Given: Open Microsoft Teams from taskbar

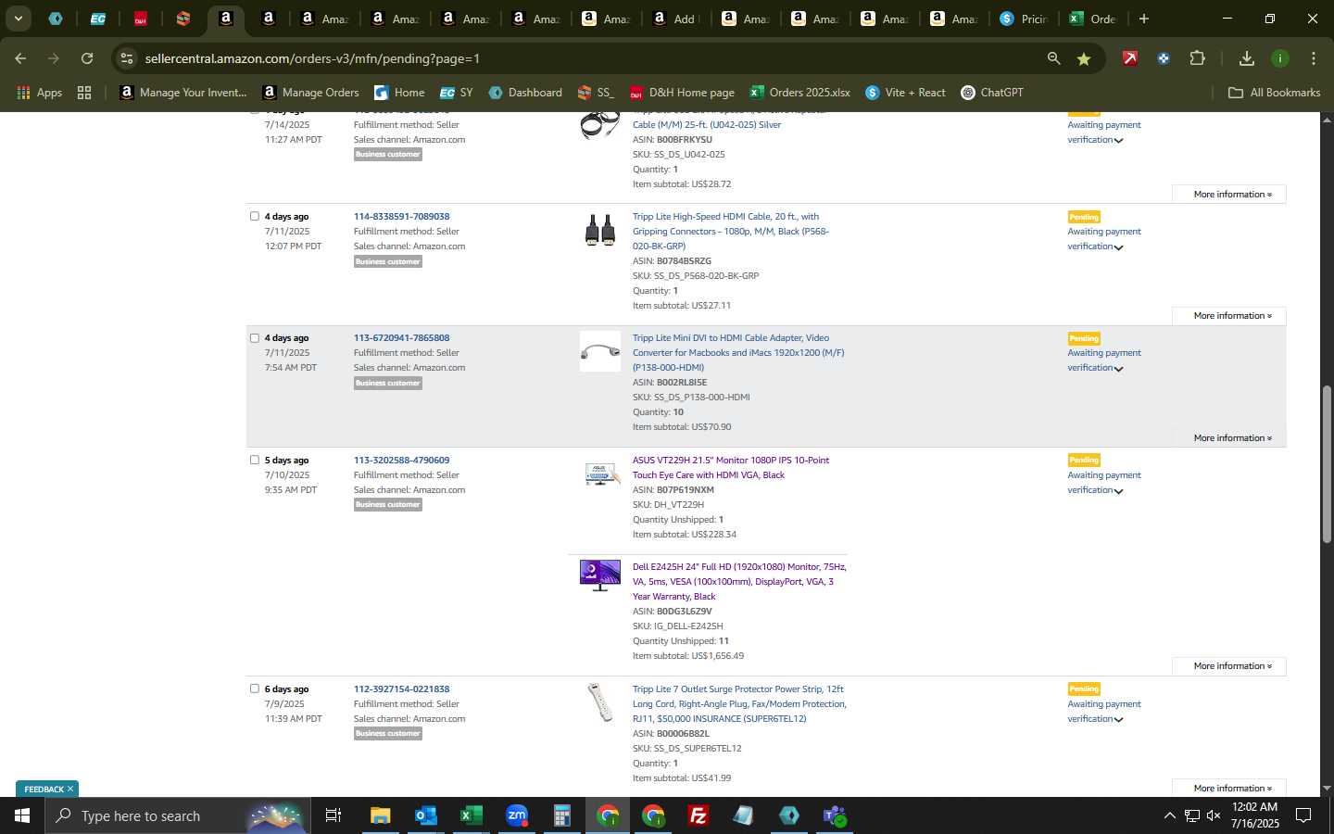Looking at the screenshot, I should [x=835, y=815].
